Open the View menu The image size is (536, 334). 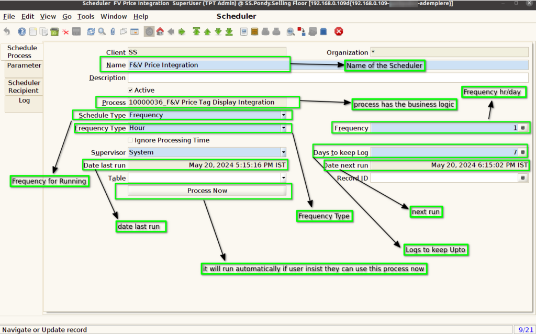[x=48, y=16]
